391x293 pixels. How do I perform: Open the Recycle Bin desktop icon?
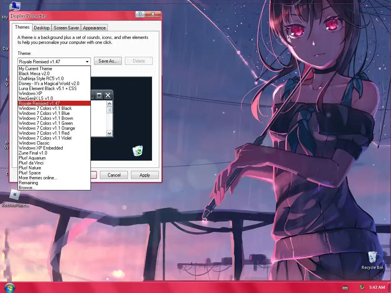pyautogui.click(x=372, y=260)
